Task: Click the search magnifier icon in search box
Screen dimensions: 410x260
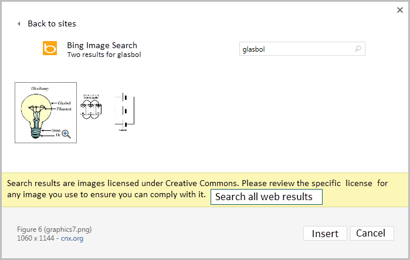Action: click(x=358, y=49)
